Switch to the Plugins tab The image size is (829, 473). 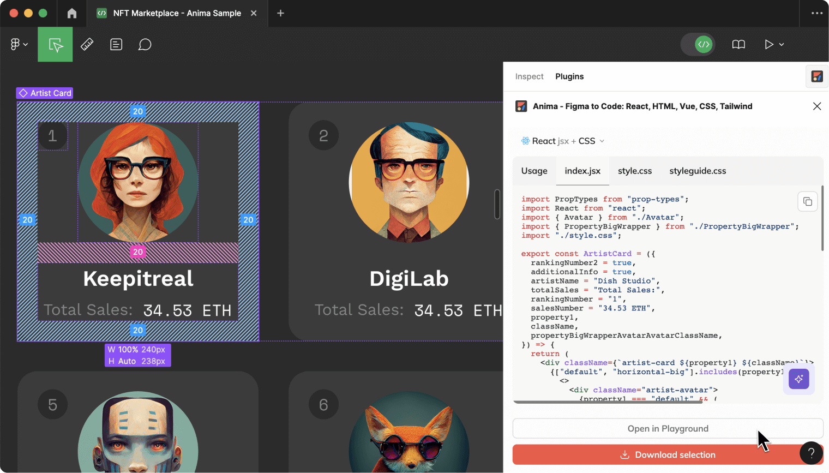[569, 76]
